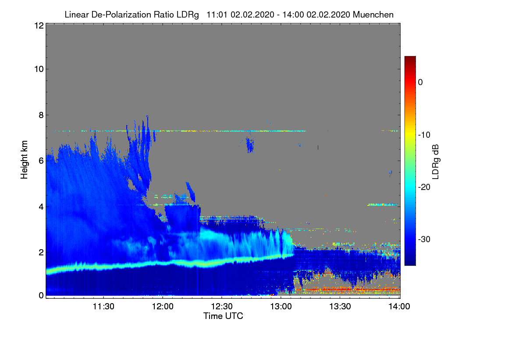Screen dimensions: 526x351
Task: Click the x-axis tick label '12:00'
Action: coord(163,306)
